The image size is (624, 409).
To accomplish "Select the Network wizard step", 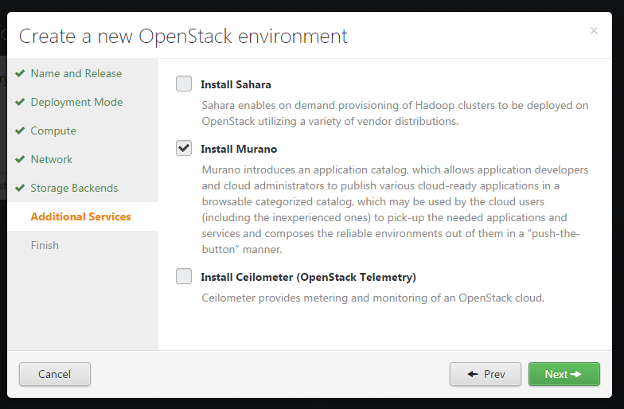I will pos(52,159).
